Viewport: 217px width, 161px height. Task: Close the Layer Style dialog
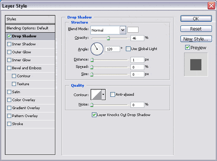[211, 6]
